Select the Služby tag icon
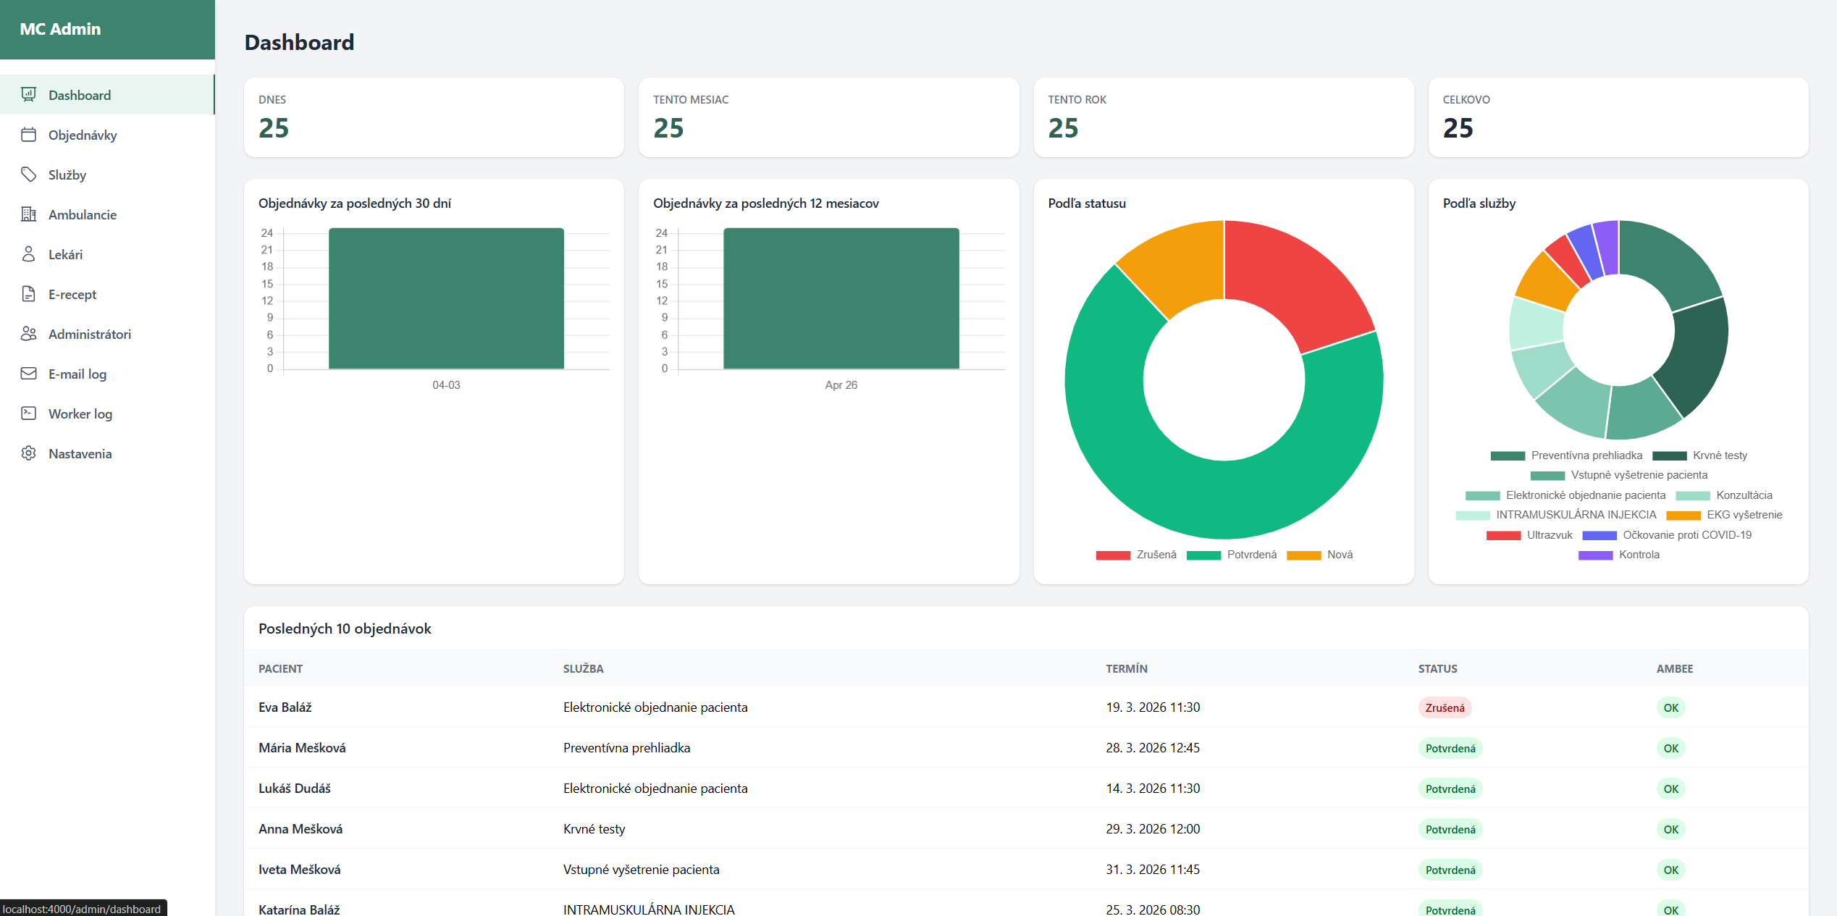Viewport: 1837px width, 916px height. (29, 175)
